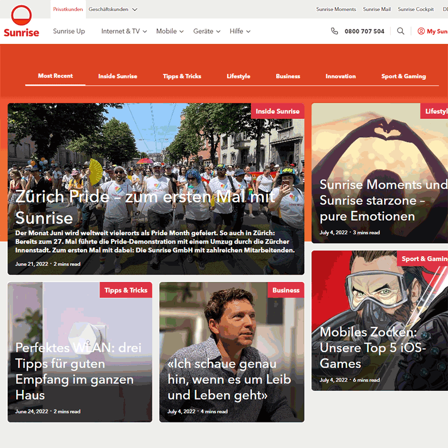Expand the Mobile menu
The image size is (448, 448).
(x=170, y=31)
